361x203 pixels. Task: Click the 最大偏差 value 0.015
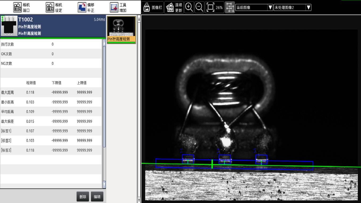click(30, 121)
